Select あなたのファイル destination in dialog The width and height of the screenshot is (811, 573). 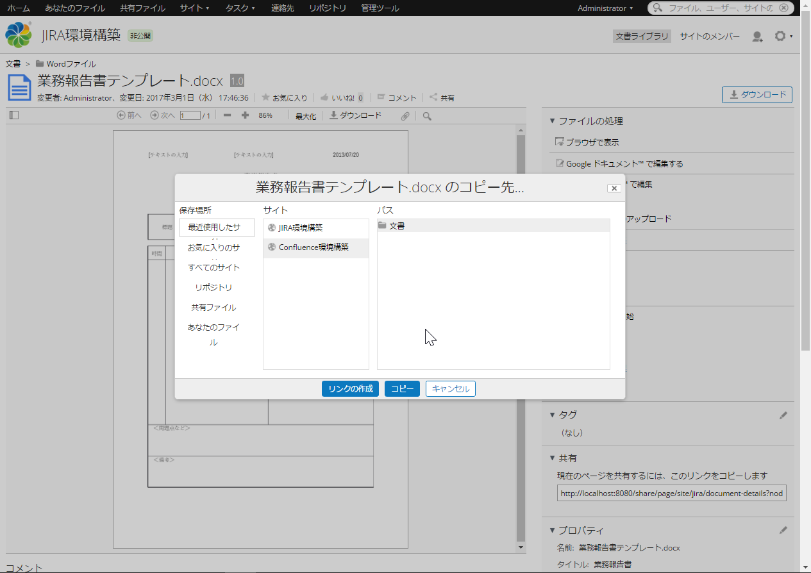(213, 335)
